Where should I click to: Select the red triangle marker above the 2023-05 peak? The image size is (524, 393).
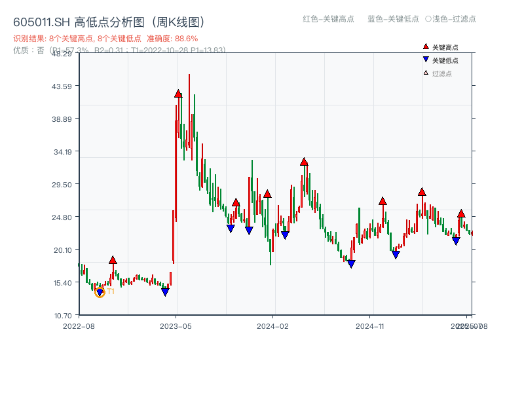(x=177, y=94)
